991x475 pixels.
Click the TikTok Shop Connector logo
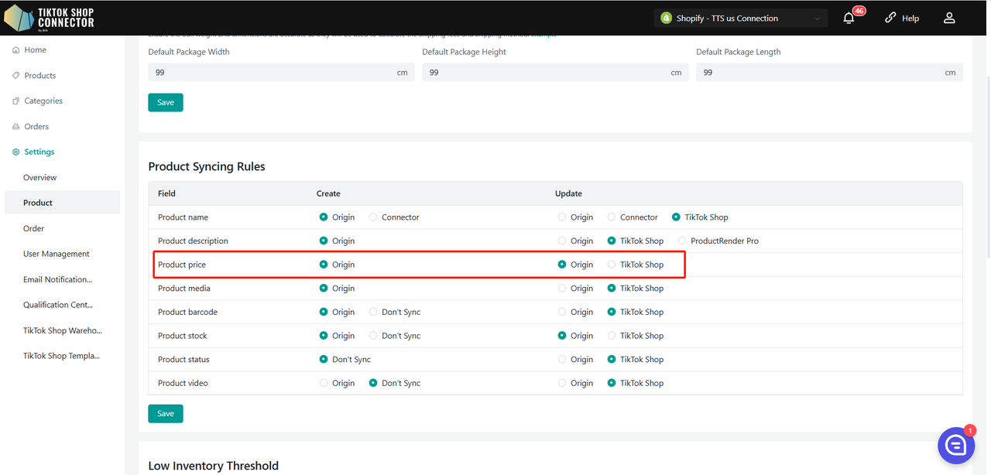pos(50,18)
